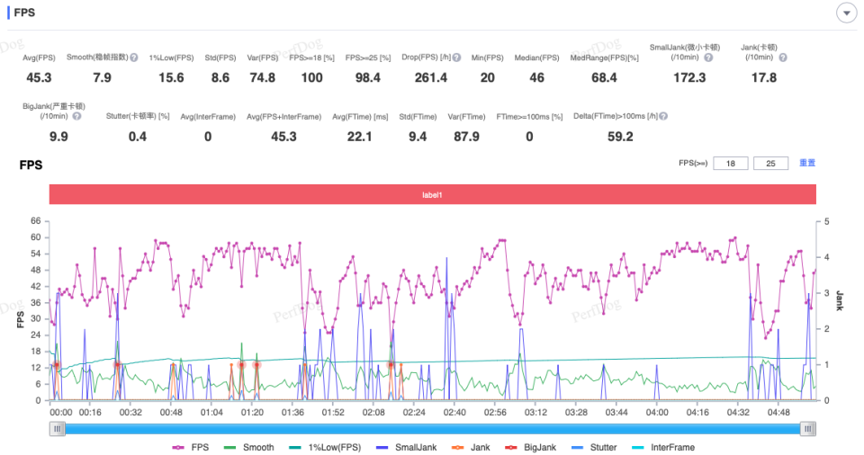Click help icon beside Drop(FPS) [/h]

pos(457,58)
